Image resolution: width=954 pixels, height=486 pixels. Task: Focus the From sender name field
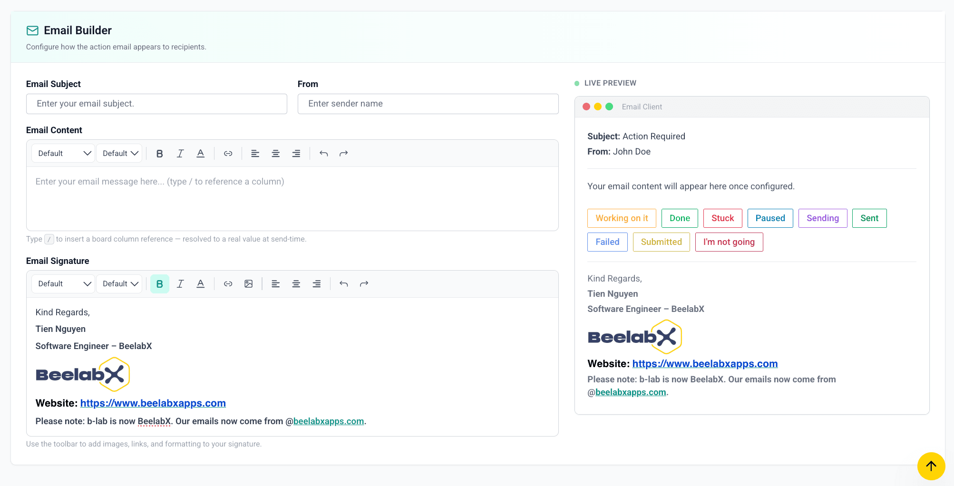point(428,104)
